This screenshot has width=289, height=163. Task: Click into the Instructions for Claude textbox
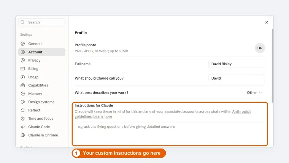[170, 133]
